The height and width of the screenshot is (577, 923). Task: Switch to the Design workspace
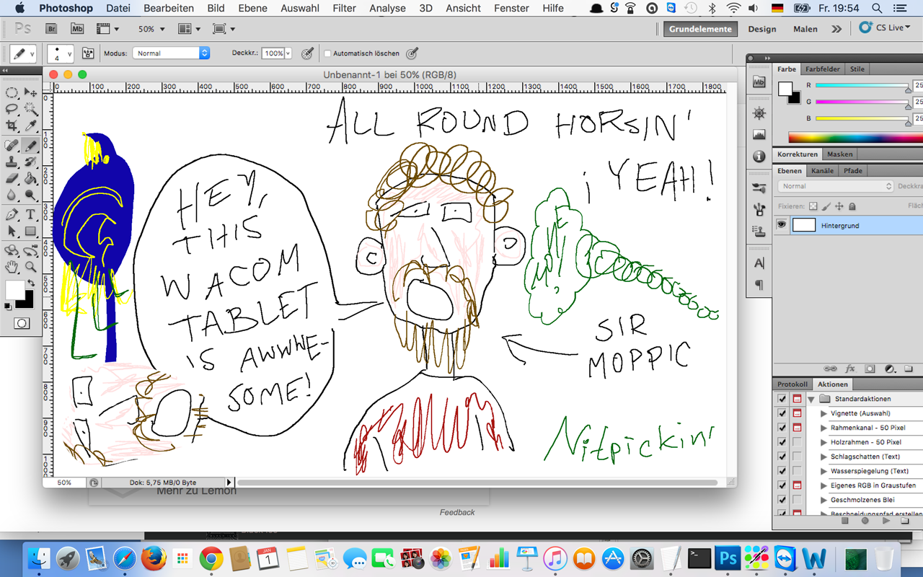click(x=761, y=29)
